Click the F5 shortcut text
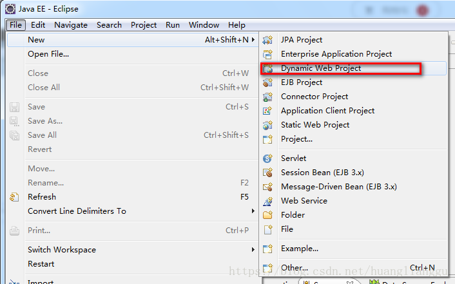 (x=244, y=197)
